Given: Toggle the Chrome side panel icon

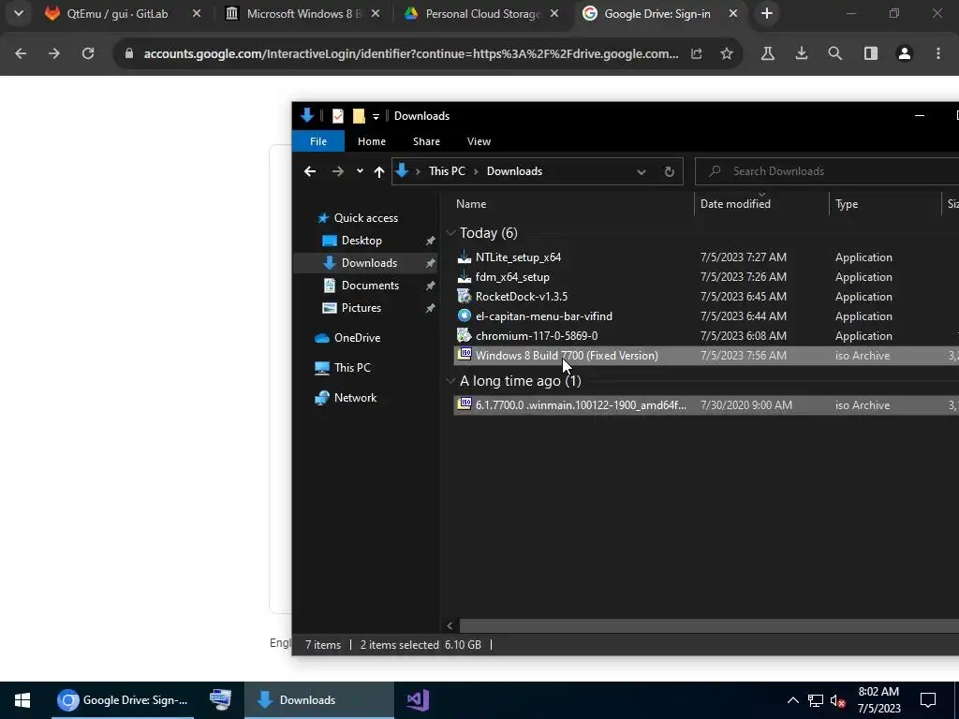Looking at the screenshot, I should point(871,53).
